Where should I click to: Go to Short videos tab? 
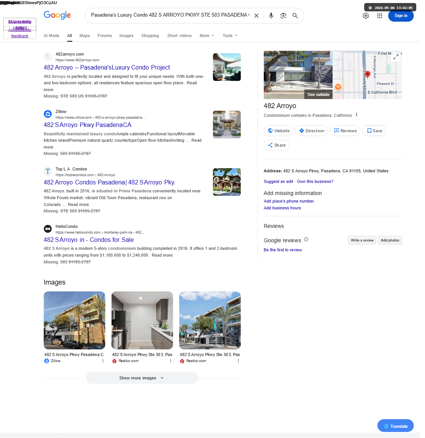(x=179, y=36)
